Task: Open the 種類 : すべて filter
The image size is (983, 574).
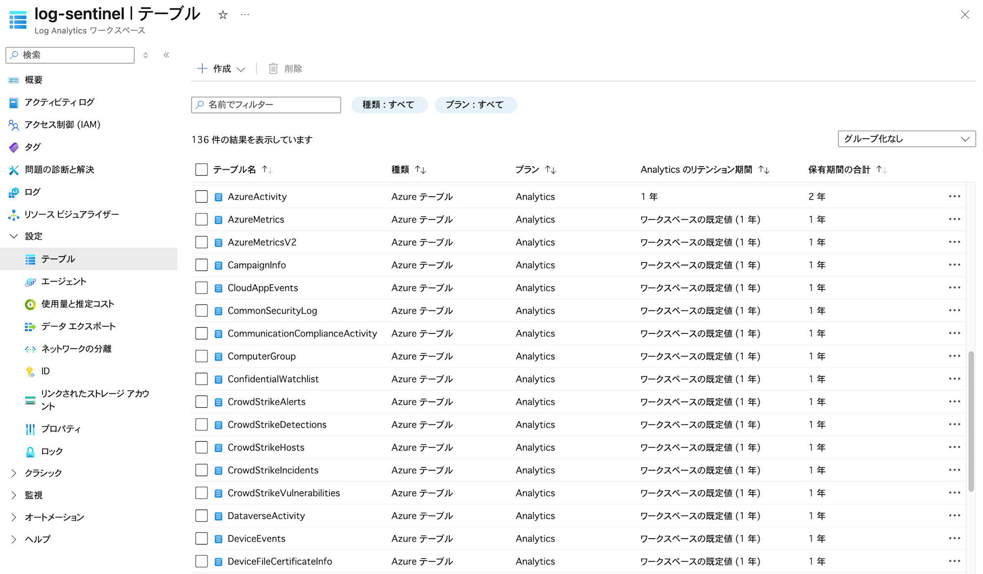Action: 389,105
